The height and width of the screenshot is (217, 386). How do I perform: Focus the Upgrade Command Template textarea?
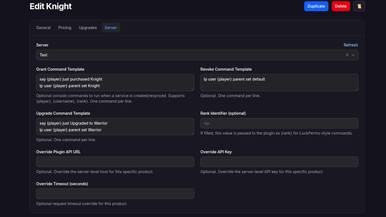[115, 126]
